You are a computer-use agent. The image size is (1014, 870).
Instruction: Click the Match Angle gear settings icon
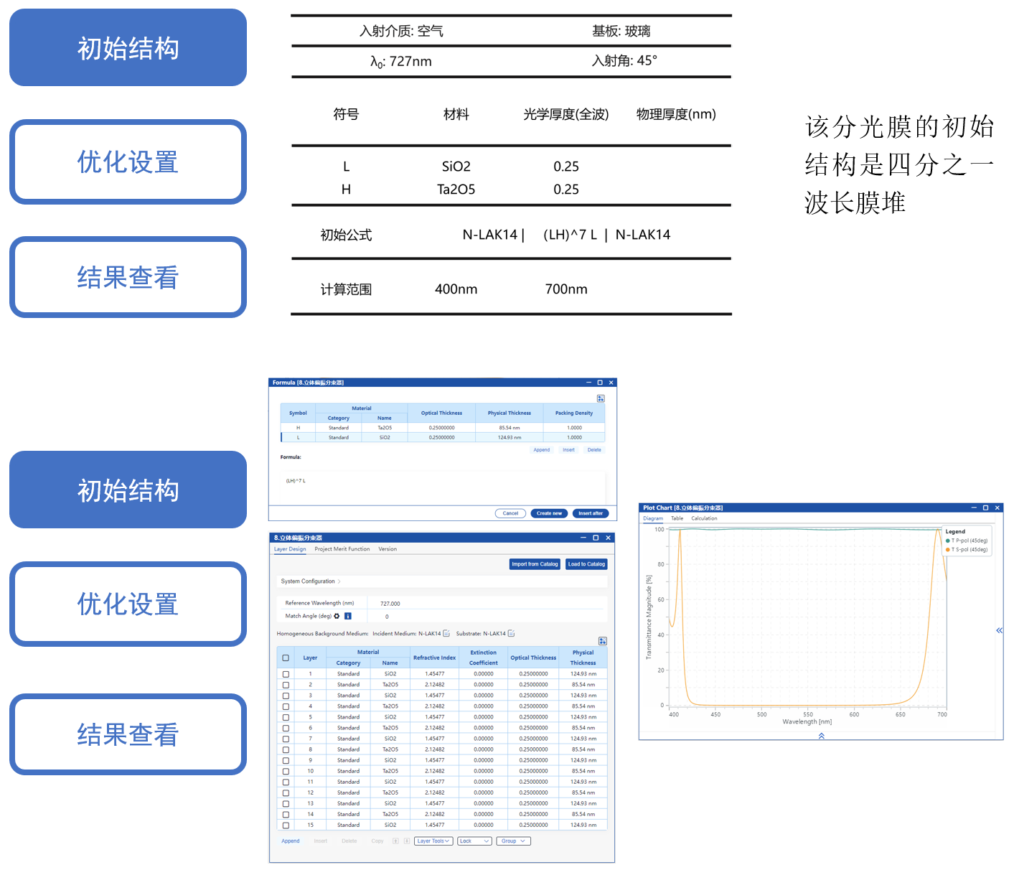(337, 616)
